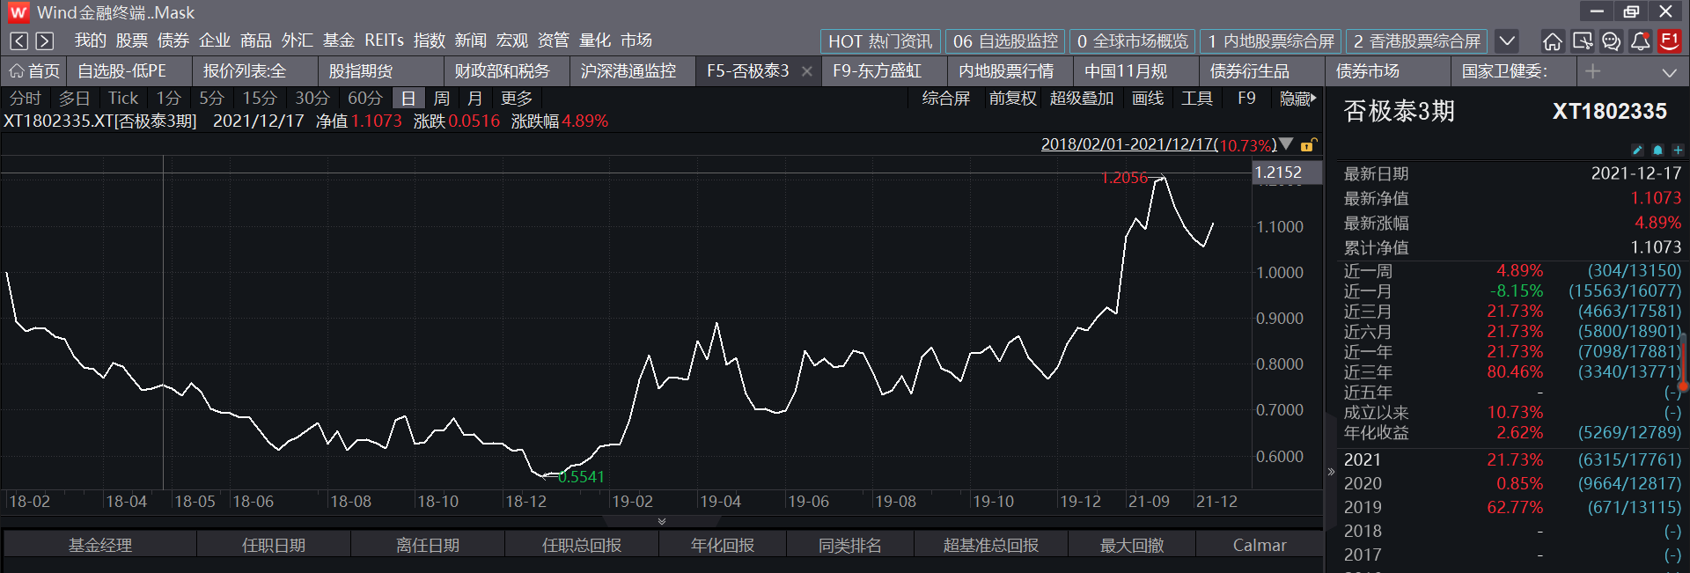The width and height of the screenshot is (1690, 573).
Task: Add new tab with the plus icon
Action: coord(1592,71)
